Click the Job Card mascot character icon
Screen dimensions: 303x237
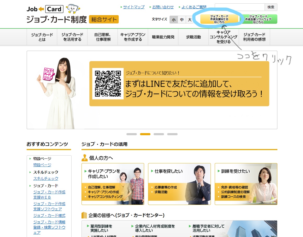[73, 9]
